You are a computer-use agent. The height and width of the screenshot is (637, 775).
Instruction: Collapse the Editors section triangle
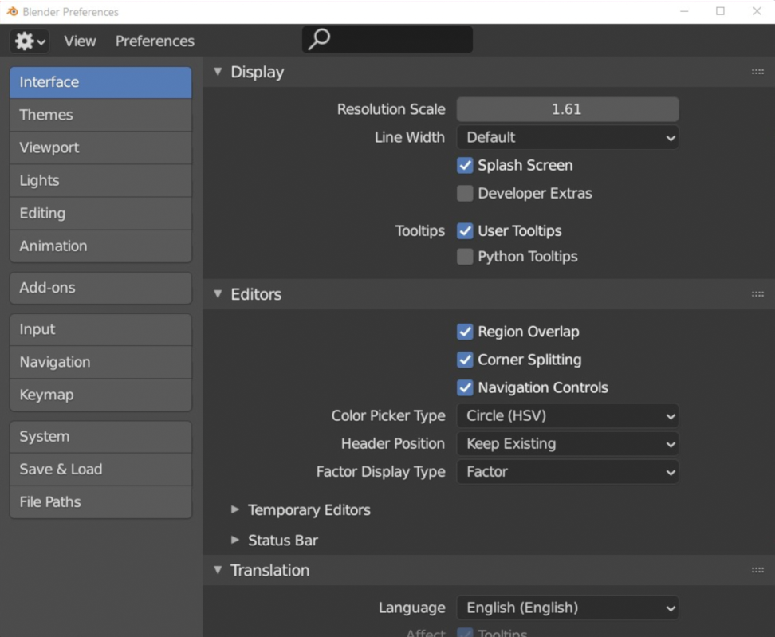coord(218,294)
